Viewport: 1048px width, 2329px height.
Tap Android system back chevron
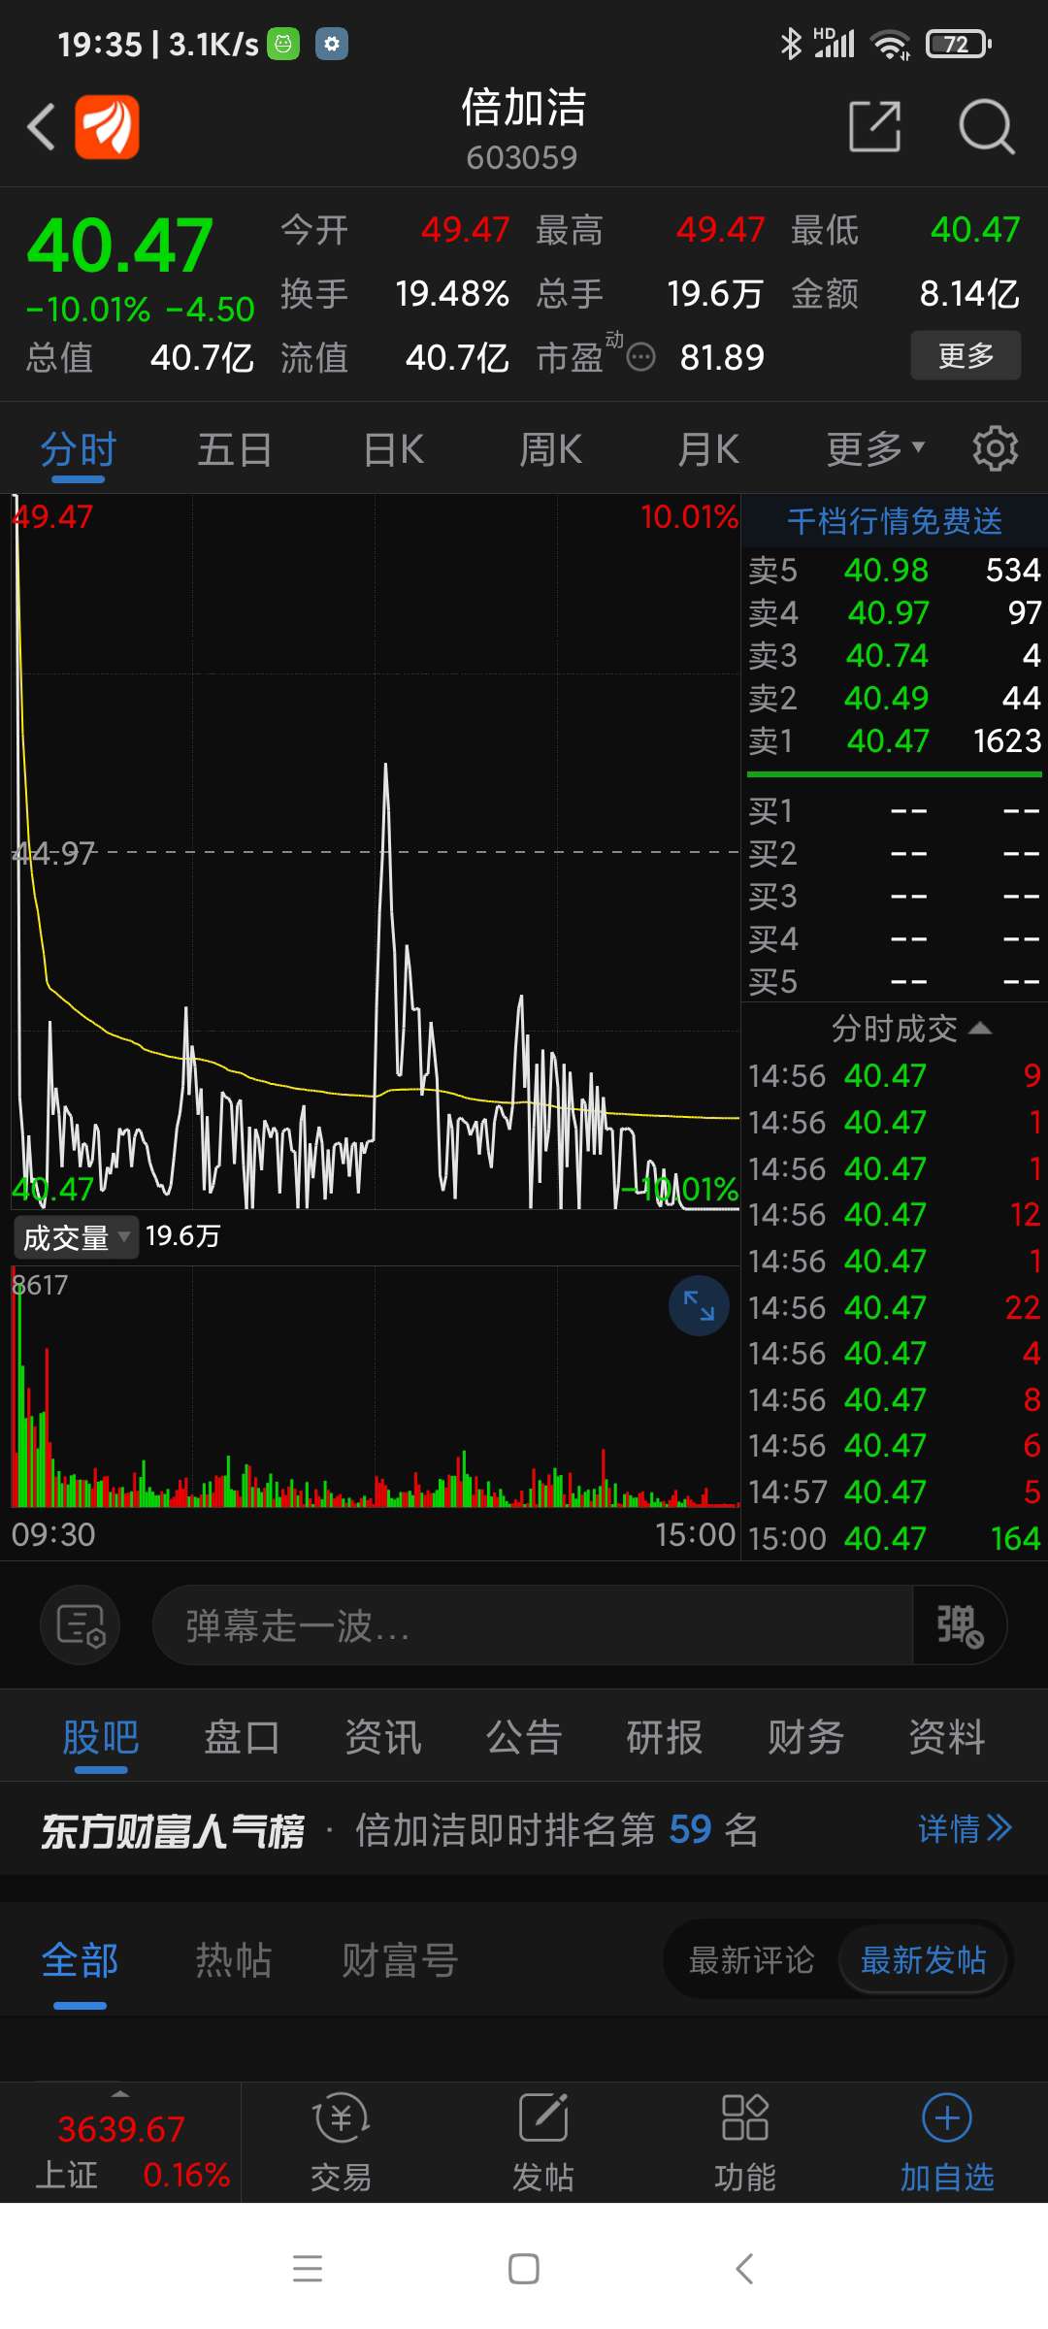(744, 2269)
